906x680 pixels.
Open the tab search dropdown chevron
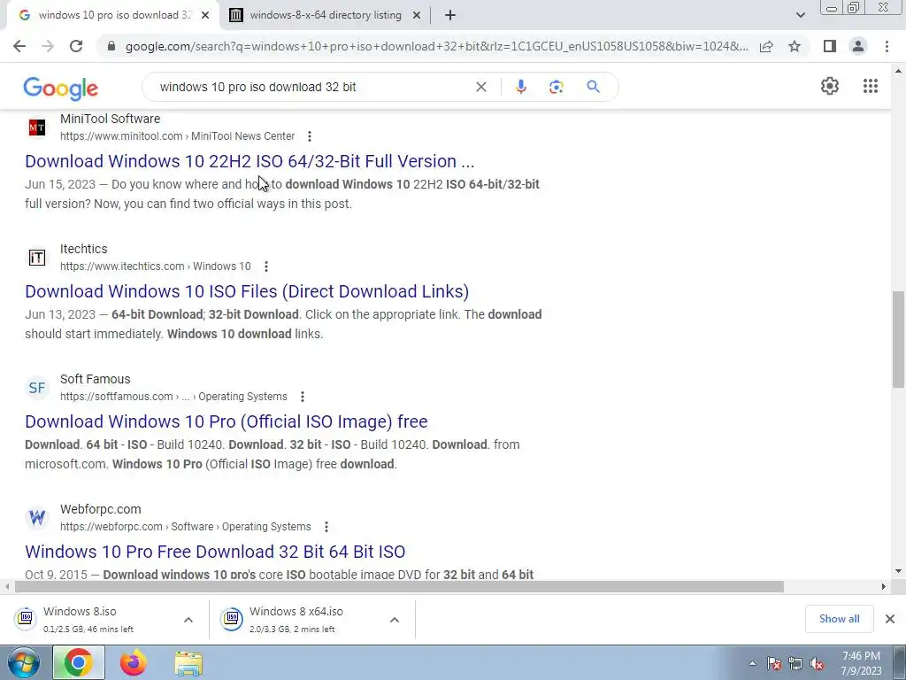coord(800,15)
